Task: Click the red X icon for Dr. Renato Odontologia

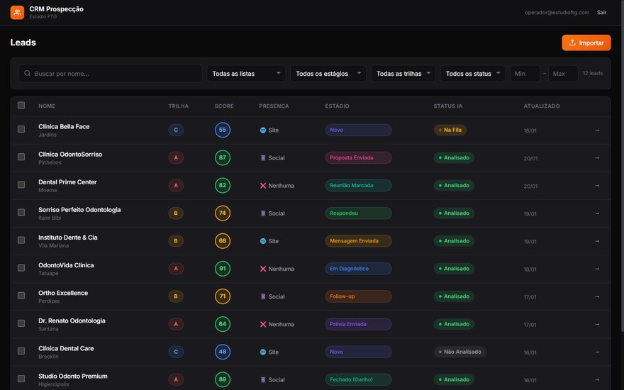Action: click(262, 324)
